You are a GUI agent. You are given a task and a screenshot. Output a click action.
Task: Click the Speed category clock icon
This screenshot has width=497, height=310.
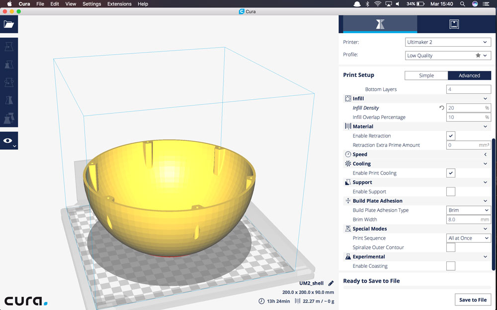pos(348,154)
